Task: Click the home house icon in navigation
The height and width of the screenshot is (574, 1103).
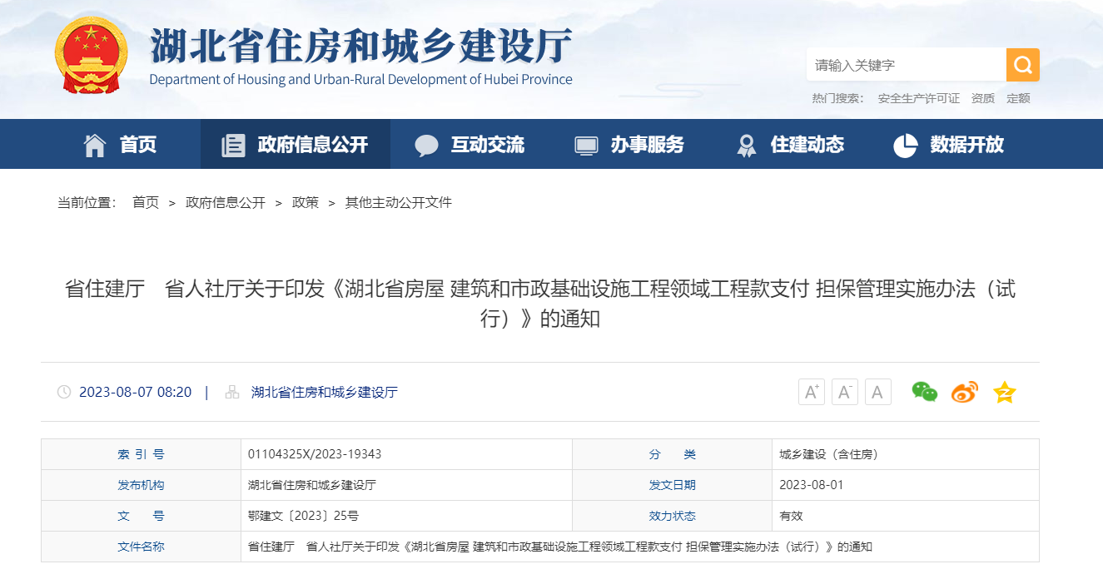Action: [x=95, y=145]
